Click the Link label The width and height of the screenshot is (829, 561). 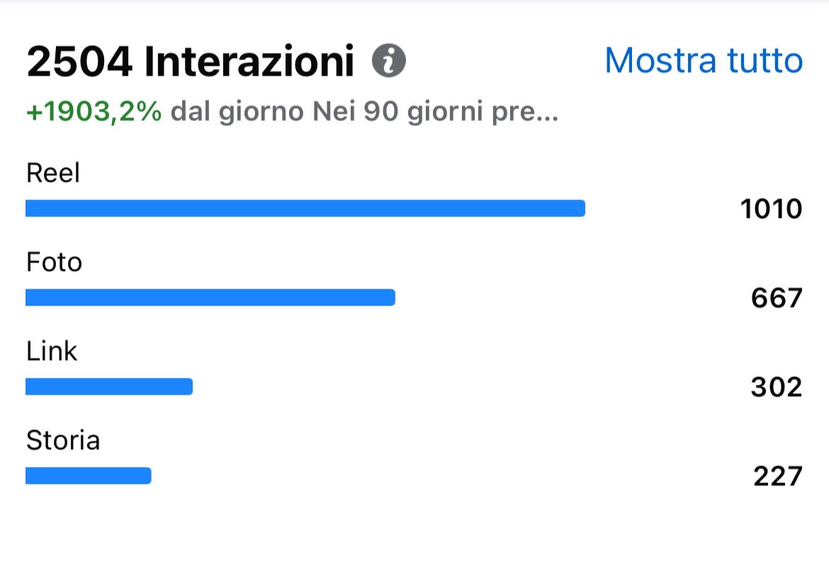(x=52, y=351)
